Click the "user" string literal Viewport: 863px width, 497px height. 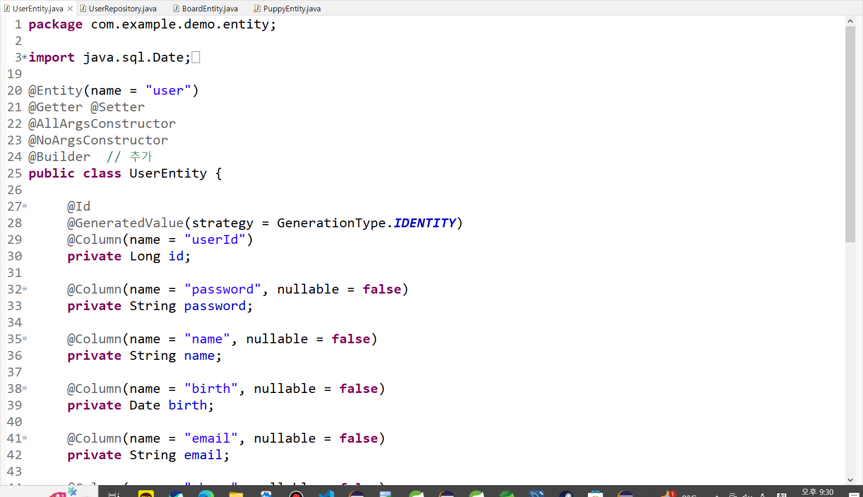coord(168,91)
